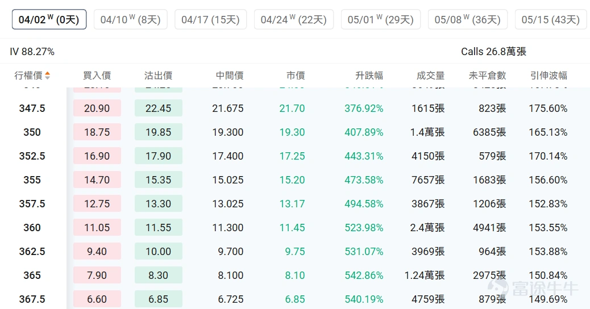Click bid price 11.05 for strike 360

pyautogui.click(x=97, y=227)
